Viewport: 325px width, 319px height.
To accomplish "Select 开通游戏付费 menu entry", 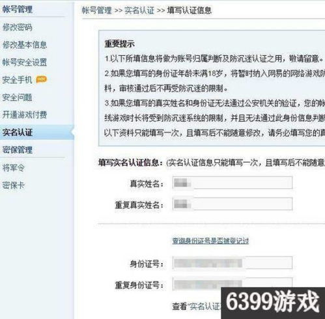I will (25, 115).
